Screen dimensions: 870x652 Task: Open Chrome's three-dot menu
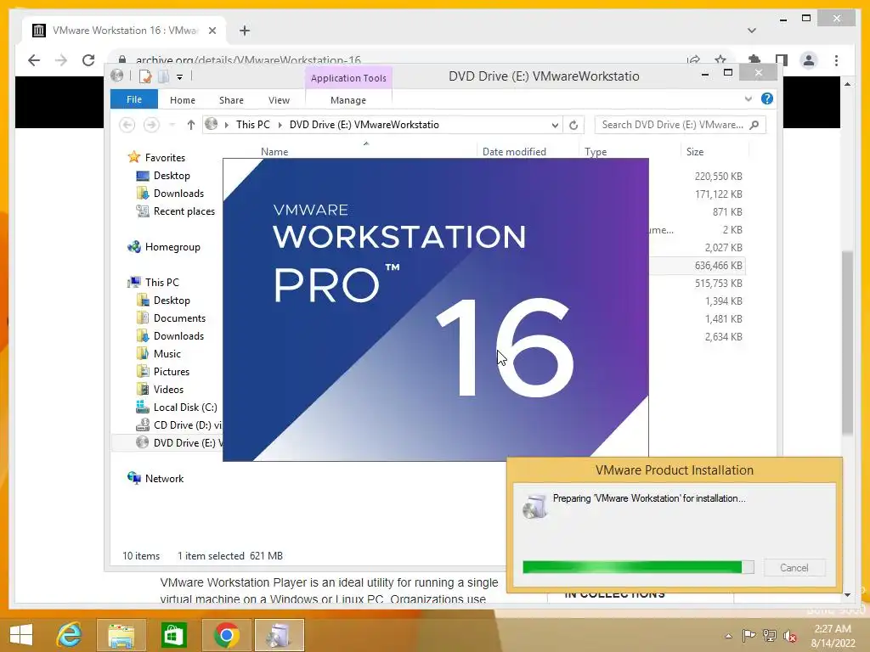[836, 60]
